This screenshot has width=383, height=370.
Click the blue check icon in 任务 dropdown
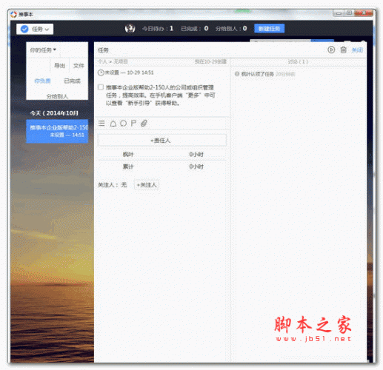pyautogui.click(x=24, y=29)
